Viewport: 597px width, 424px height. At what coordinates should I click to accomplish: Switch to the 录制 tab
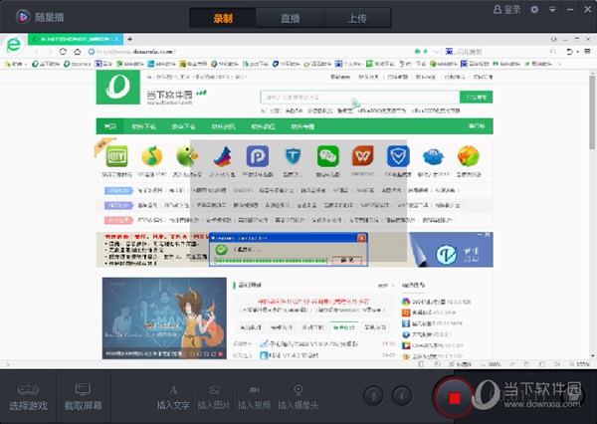coord(223,18)
